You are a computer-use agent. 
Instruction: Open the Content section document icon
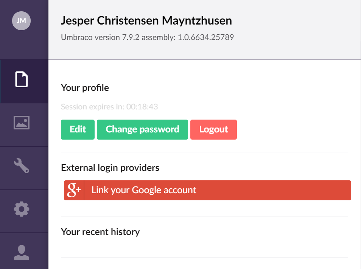tap(22, 79)
